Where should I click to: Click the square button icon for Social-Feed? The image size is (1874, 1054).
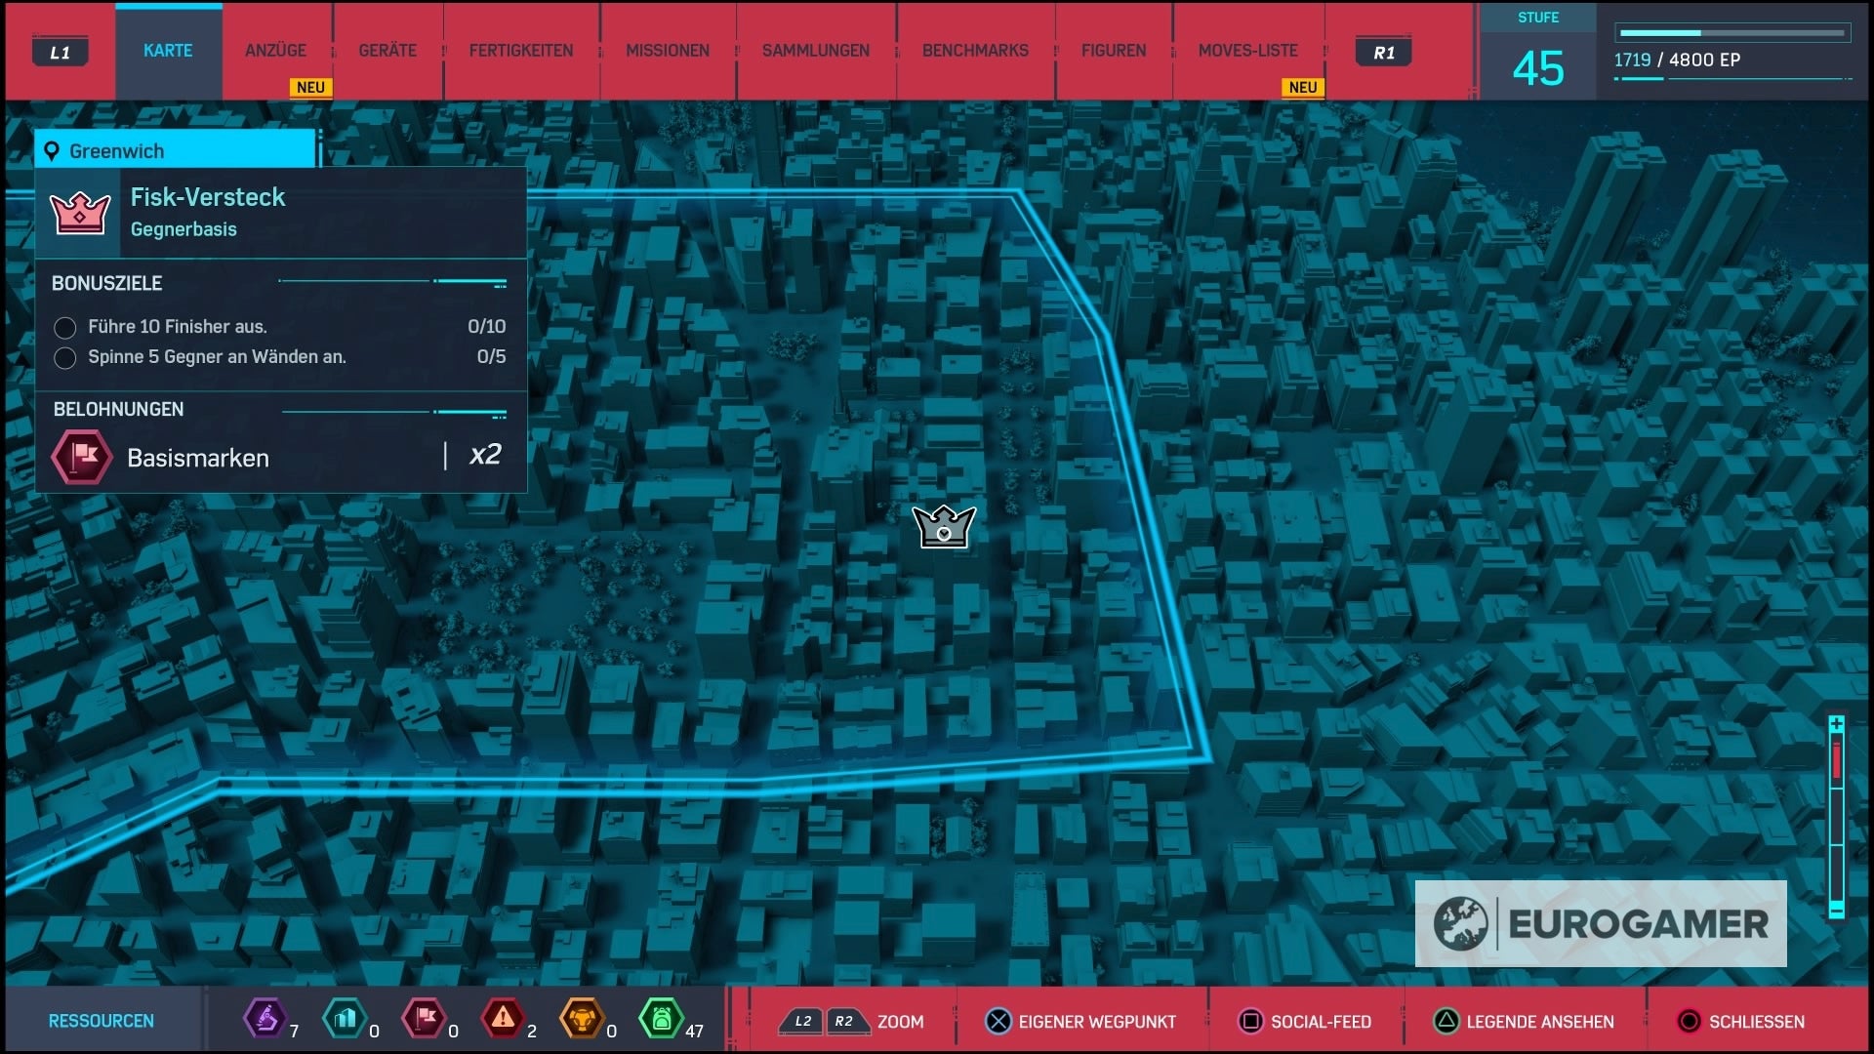click(1250, 1022)
